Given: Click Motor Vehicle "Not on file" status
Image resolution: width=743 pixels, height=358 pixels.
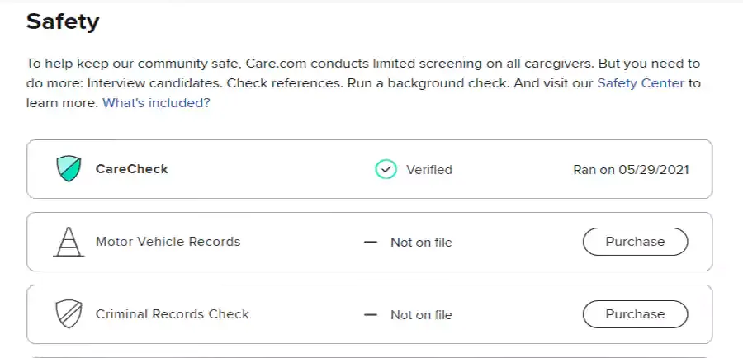Looking at the screenshot, I should pos(421,243).
